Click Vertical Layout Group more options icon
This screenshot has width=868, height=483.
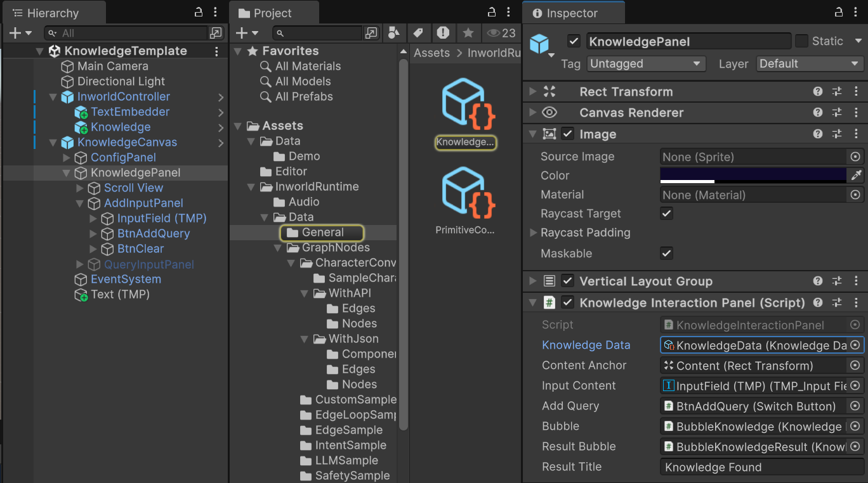(855, 281)
